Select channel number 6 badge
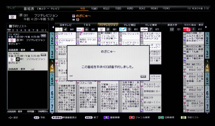215x126 pixels. (87, 29)
